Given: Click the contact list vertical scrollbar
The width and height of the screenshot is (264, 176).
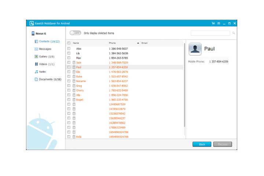Looking at the screenshot, I should pos(184,85).
